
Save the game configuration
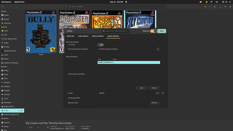pyautogui.click(x=162, y=31)
